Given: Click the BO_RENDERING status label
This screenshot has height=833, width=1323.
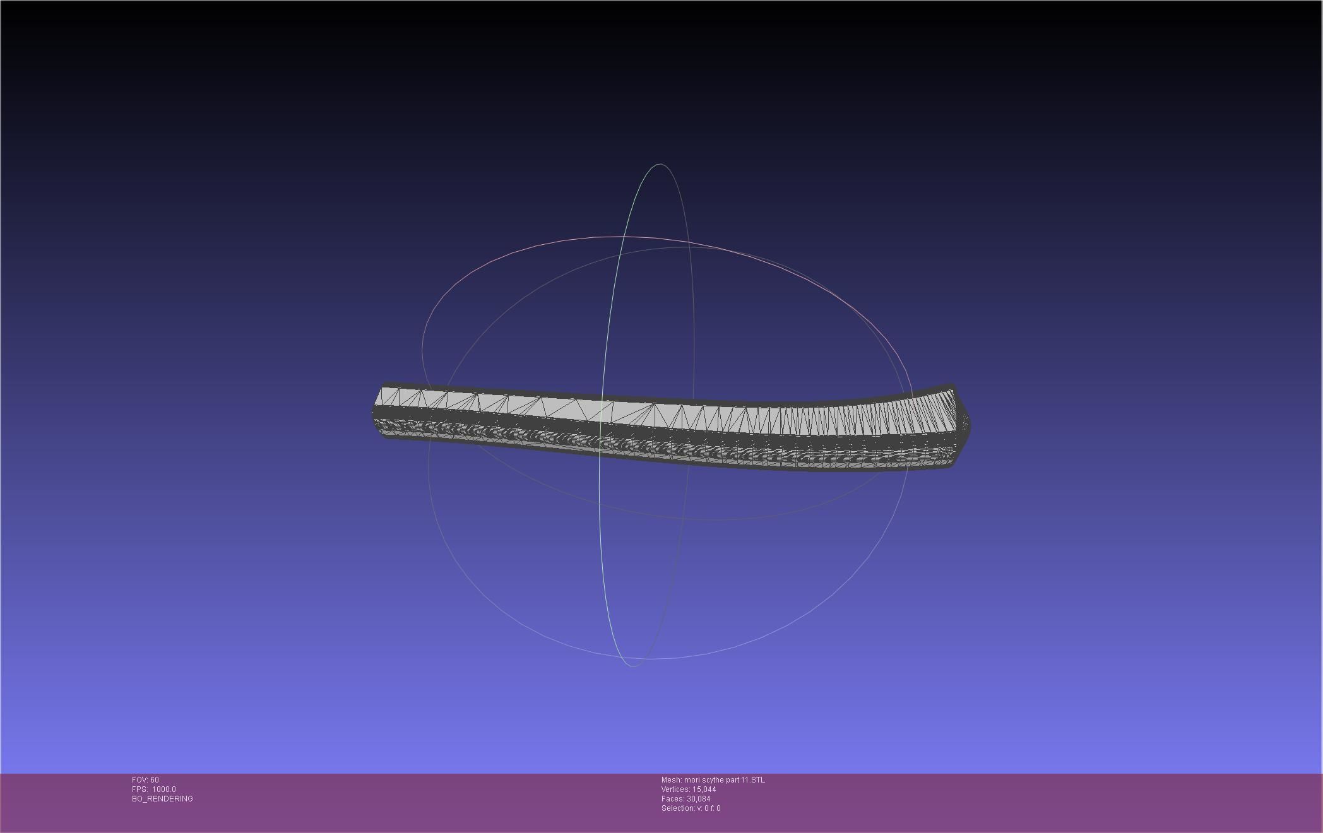Looking at the screenshot, I should 162,799.
